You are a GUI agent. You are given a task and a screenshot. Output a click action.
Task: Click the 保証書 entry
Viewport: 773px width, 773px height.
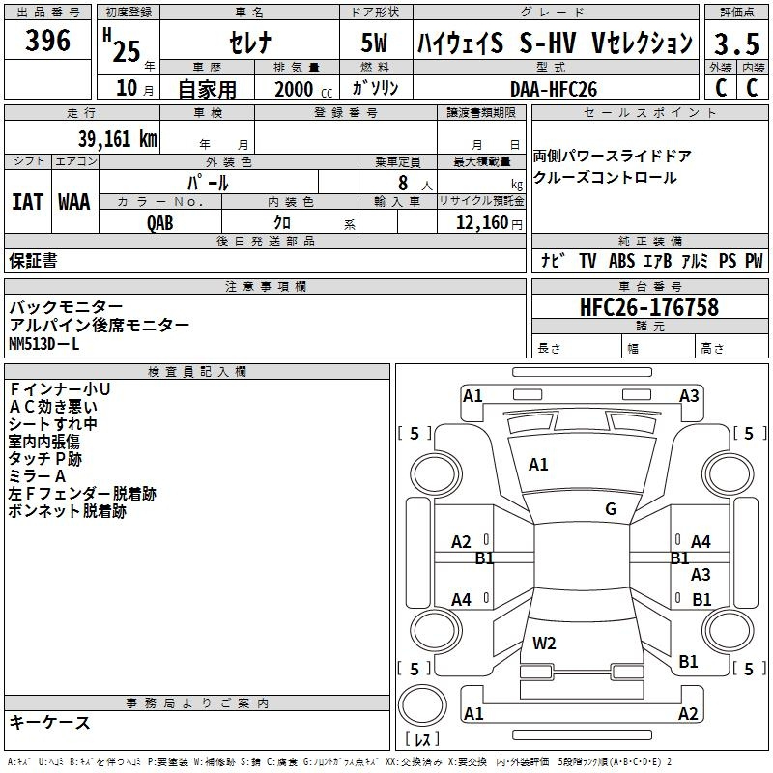click(x=33, y=261)
